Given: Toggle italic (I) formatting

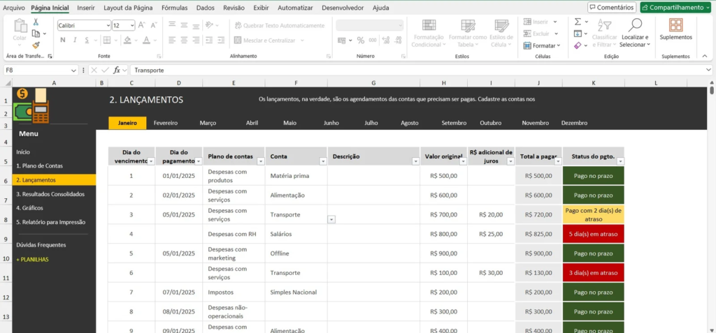Looking at the screenshot, I should (x=74, y=40).
